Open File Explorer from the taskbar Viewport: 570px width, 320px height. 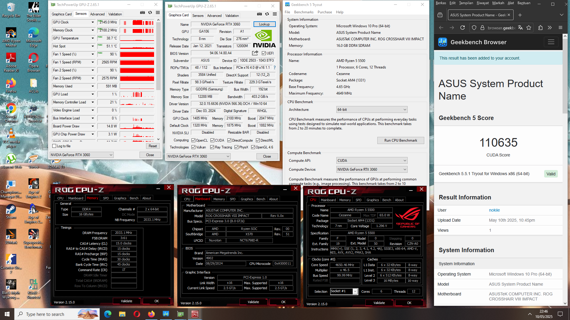pyautogui.click(x=122, y=314)
